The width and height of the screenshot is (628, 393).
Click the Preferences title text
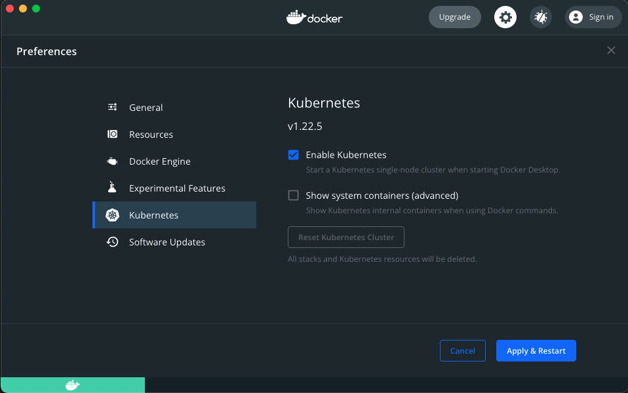47,51
